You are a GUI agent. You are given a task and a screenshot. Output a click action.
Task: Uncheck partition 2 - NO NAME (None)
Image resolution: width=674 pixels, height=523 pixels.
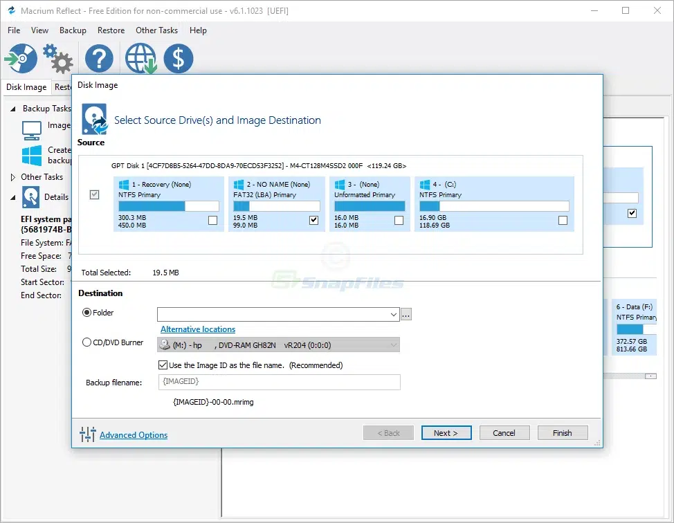(x=313, y=219)
